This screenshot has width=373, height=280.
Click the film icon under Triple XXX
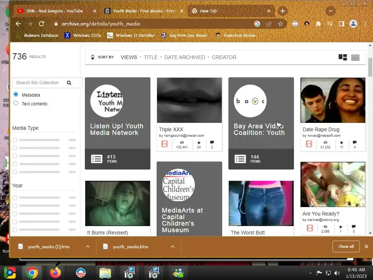(x=164, y=144)
